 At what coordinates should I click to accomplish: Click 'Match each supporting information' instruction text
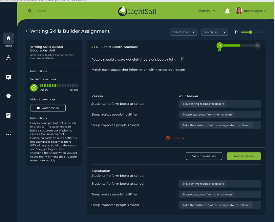click(x=138, y=70)
